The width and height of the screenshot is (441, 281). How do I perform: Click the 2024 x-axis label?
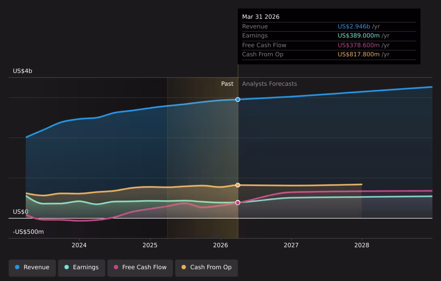79,245
